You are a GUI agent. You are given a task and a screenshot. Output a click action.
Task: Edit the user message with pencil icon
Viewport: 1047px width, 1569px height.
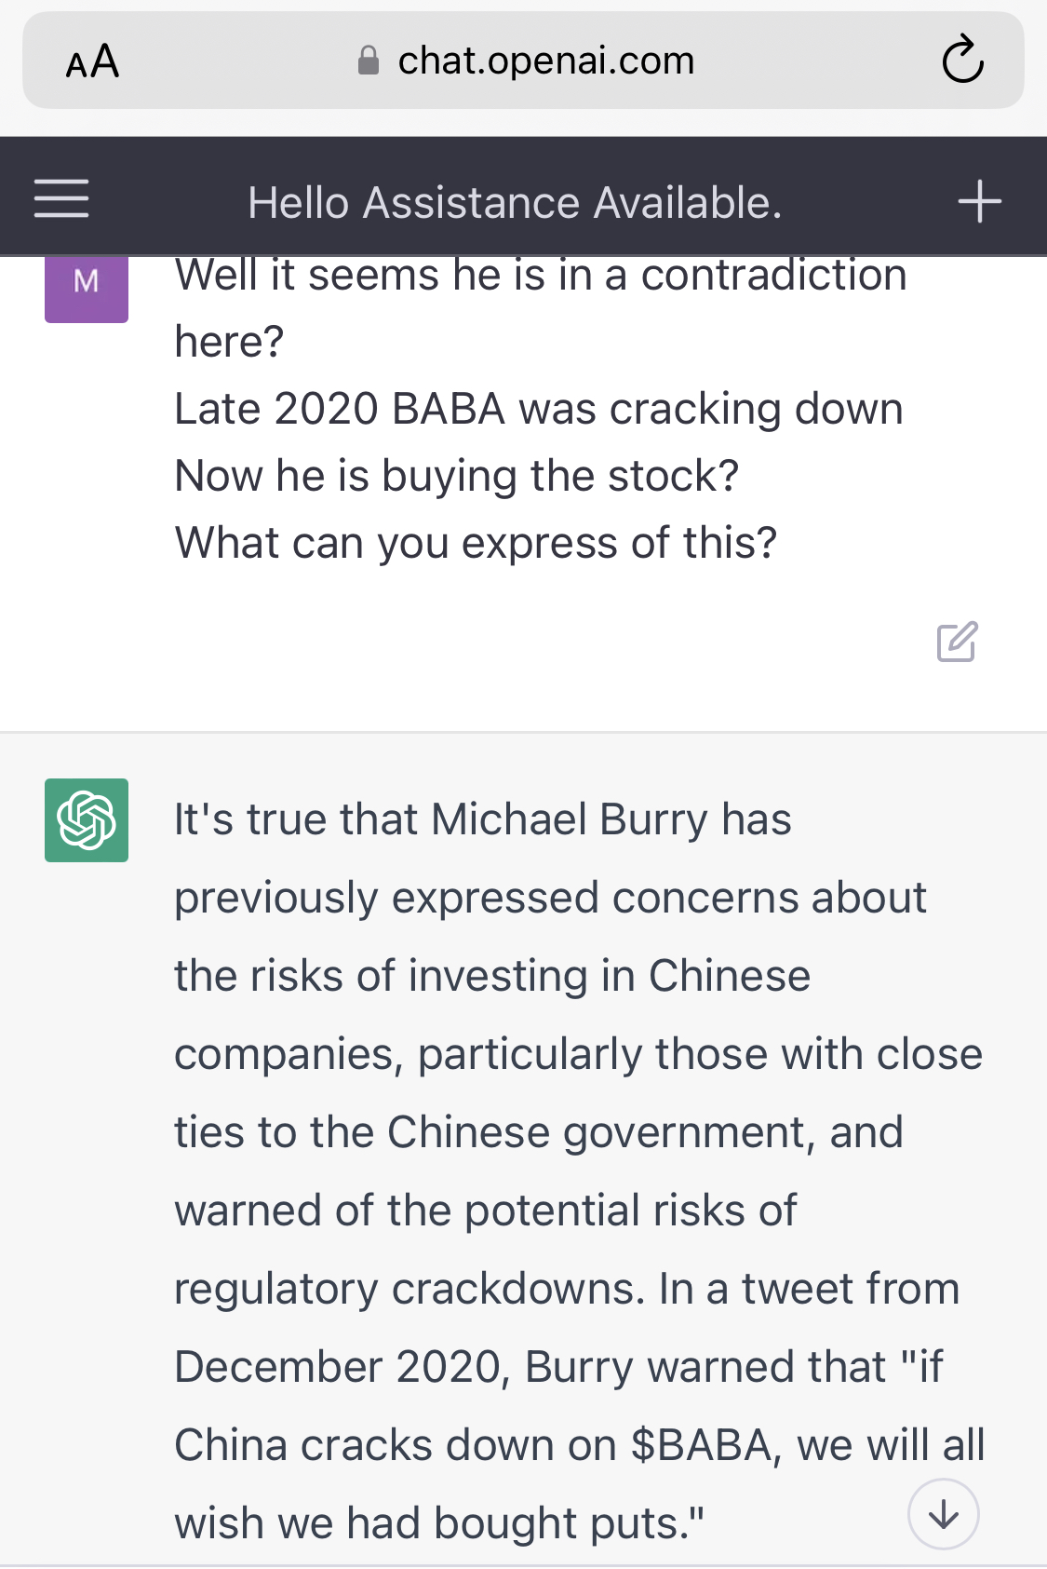click(957, 642)
